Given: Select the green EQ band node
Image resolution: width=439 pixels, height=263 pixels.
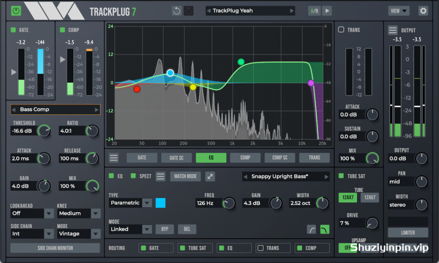Looking at the screenshot, I should [241, 62].
